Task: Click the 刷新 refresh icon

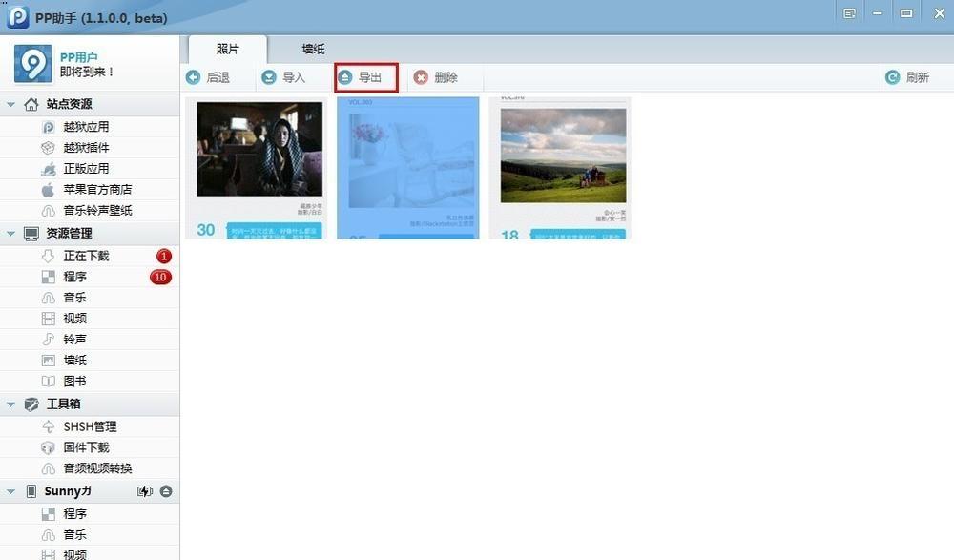Action: point(893,77)
